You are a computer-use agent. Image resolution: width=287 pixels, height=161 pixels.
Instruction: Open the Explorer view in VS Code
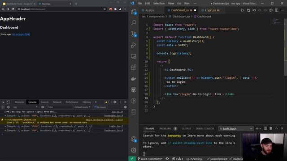tap(134, 12)
